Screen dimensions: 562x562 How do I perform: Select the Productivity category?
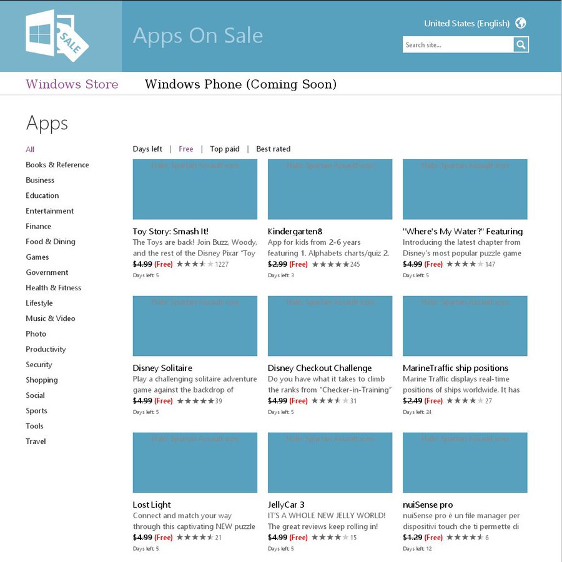[46, 350]
